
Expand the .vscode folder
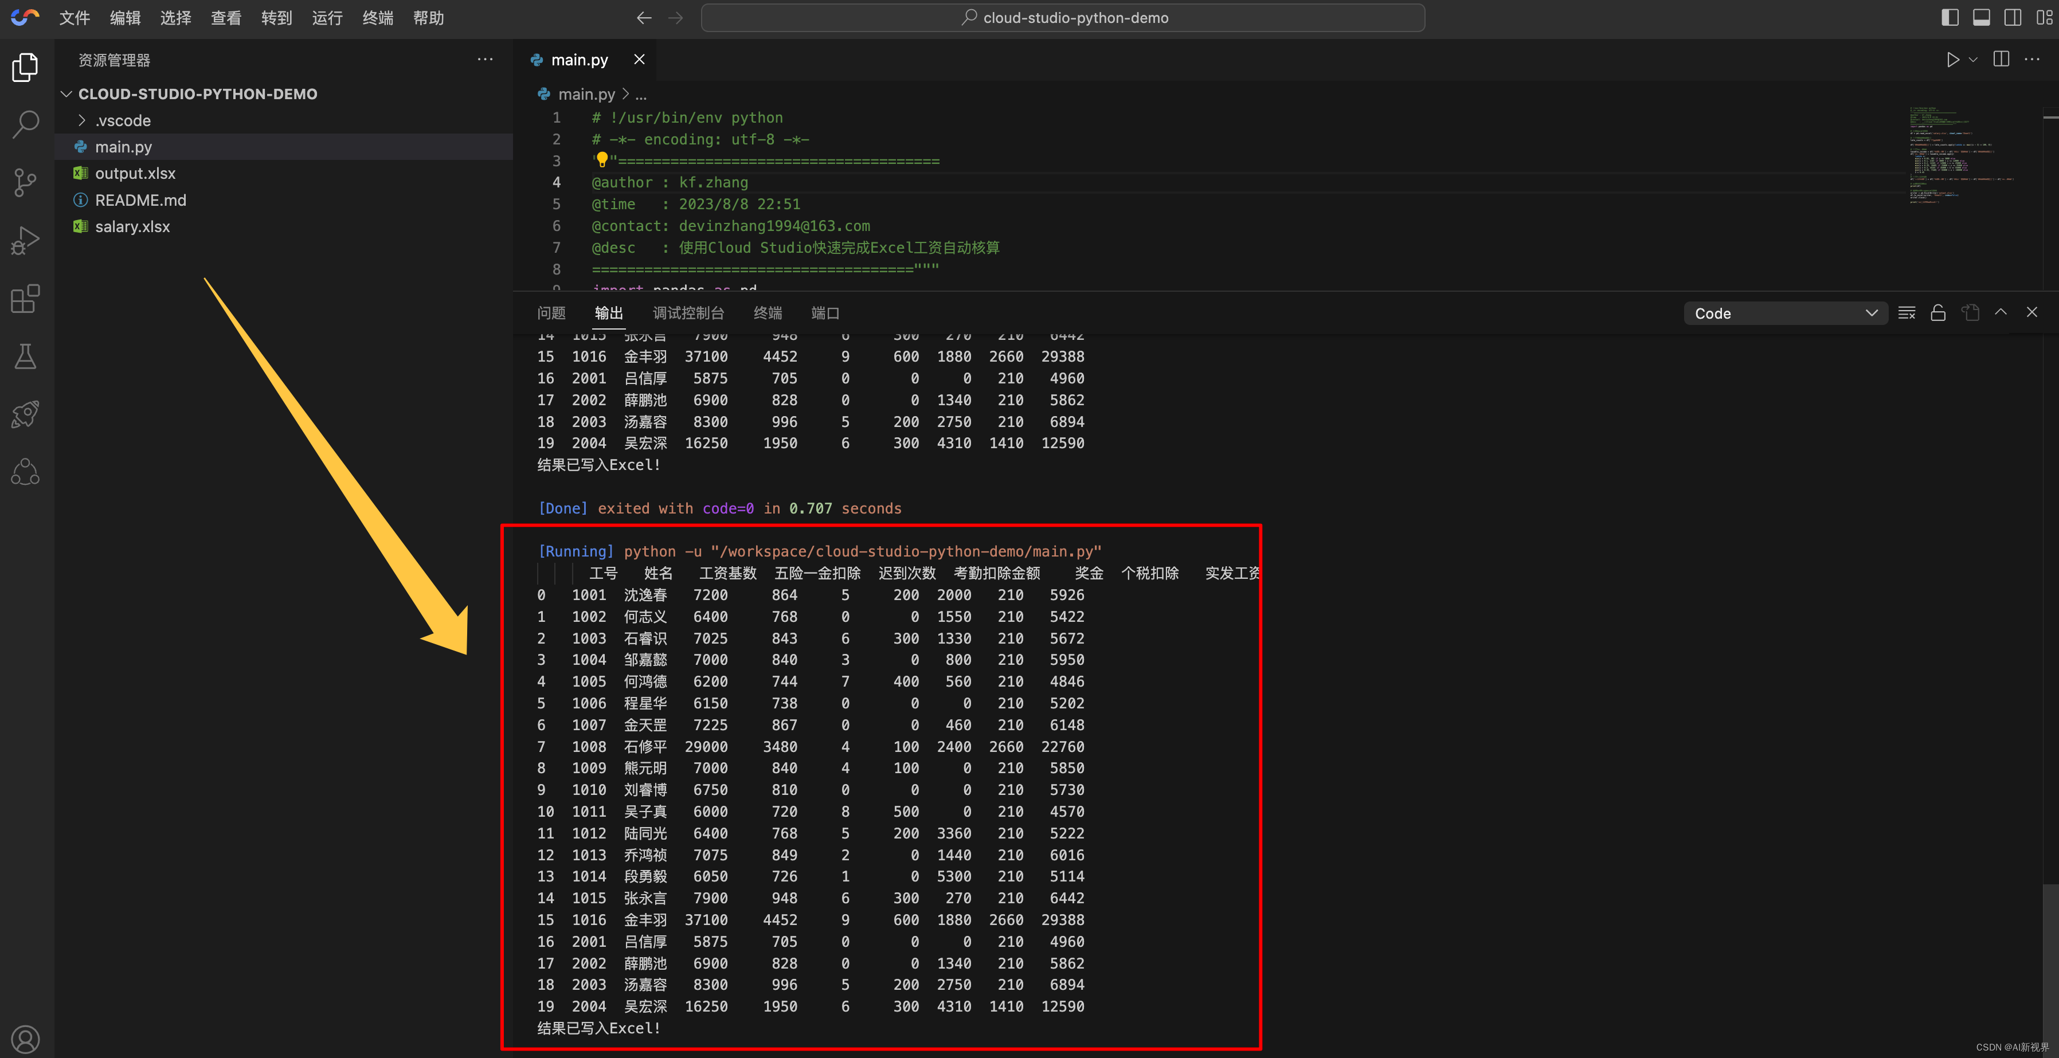pos(122,121)
